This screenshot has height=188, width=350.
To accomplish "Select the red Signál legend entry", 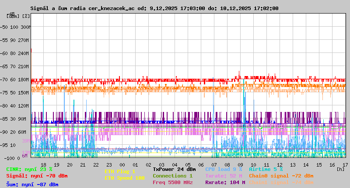I will point(37,176).
